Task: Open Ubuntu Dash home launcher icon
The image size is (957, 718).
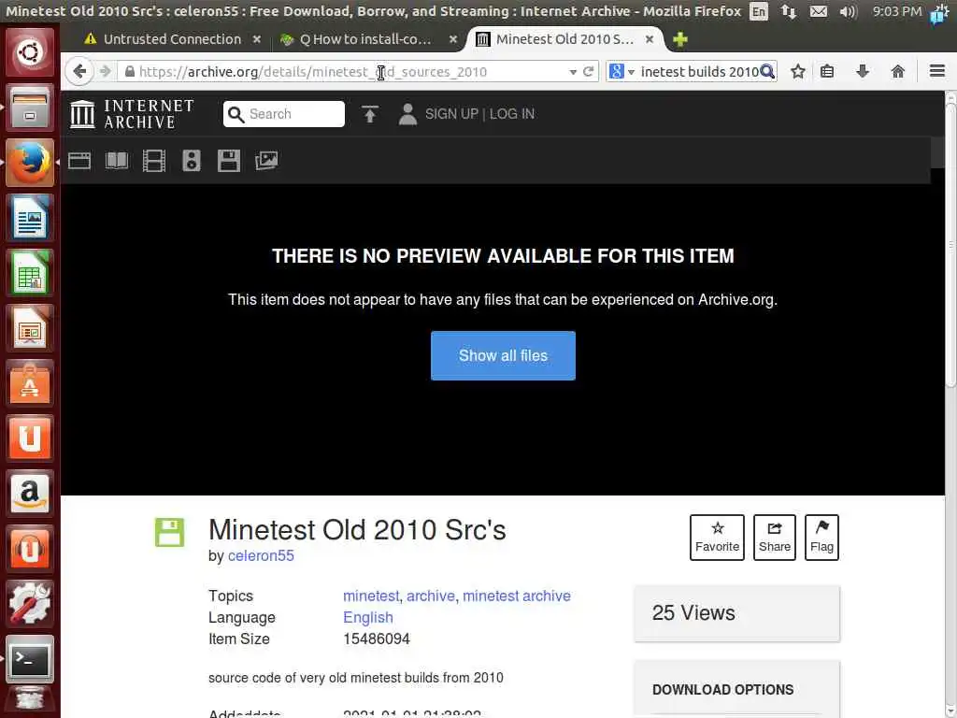Action: 29,52
